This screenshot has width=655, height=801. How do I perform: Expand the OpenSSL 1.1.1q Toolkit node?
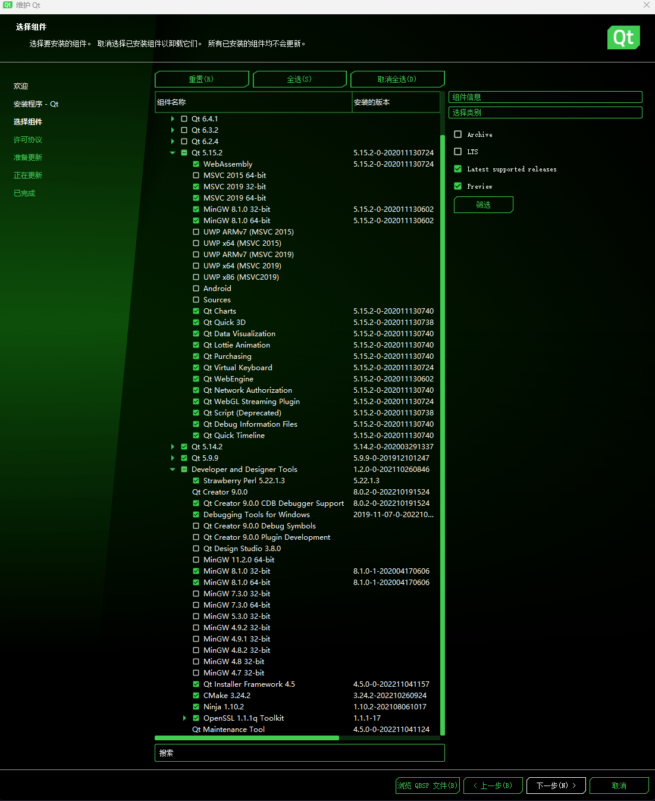click(185, 718)
